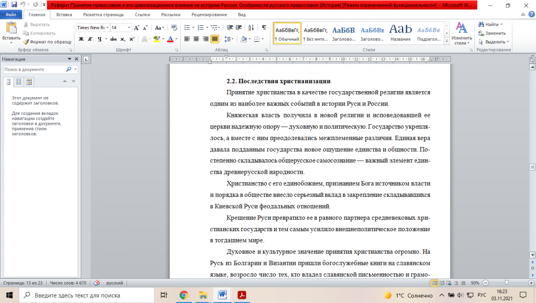Viewport: 536px width, 303px height.
Task: Apply italic formatting (К)
Action: [x=90, y=39]
